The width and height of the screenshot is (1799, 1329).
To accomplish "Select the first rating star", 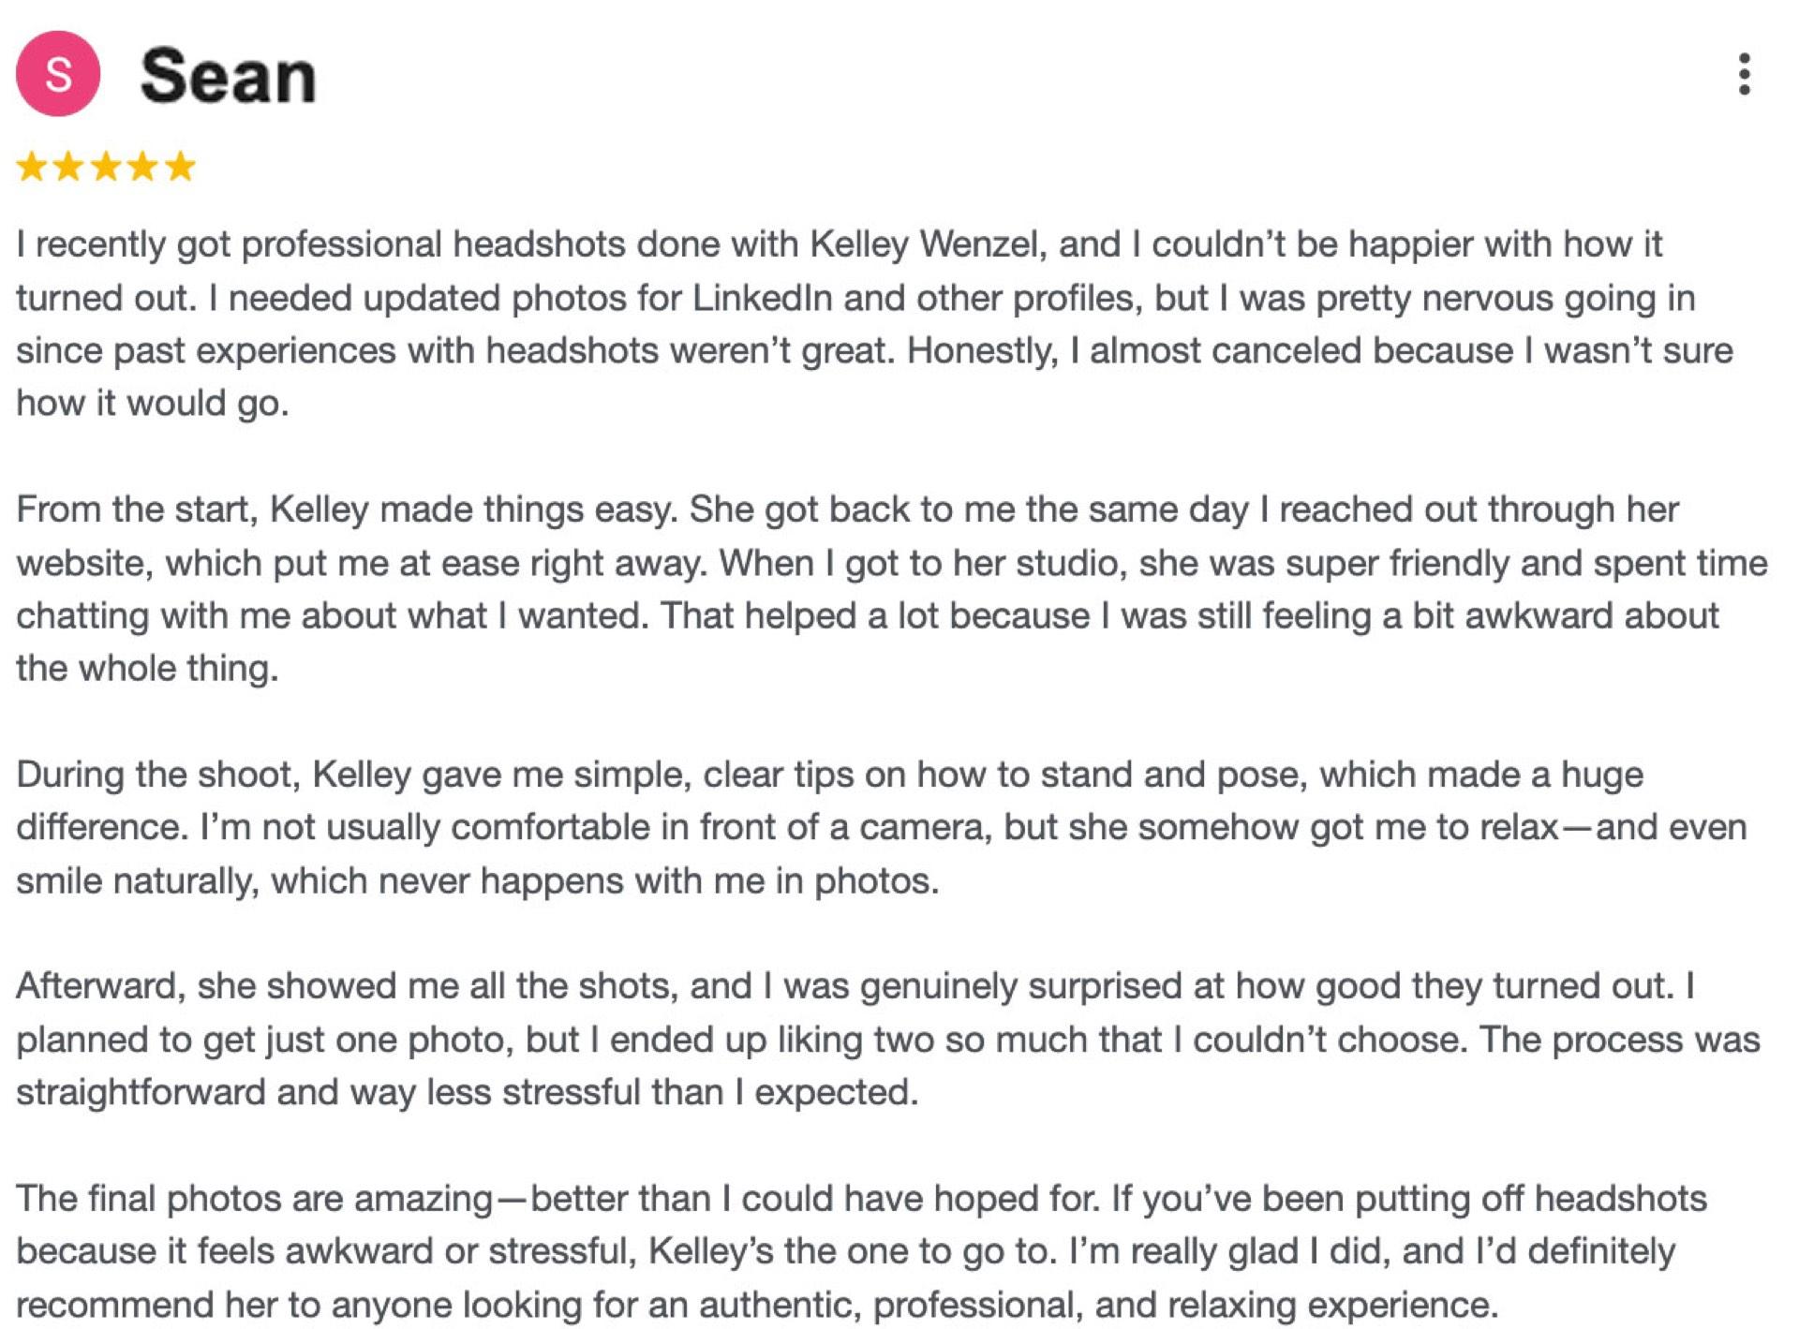I will [31, 167].
